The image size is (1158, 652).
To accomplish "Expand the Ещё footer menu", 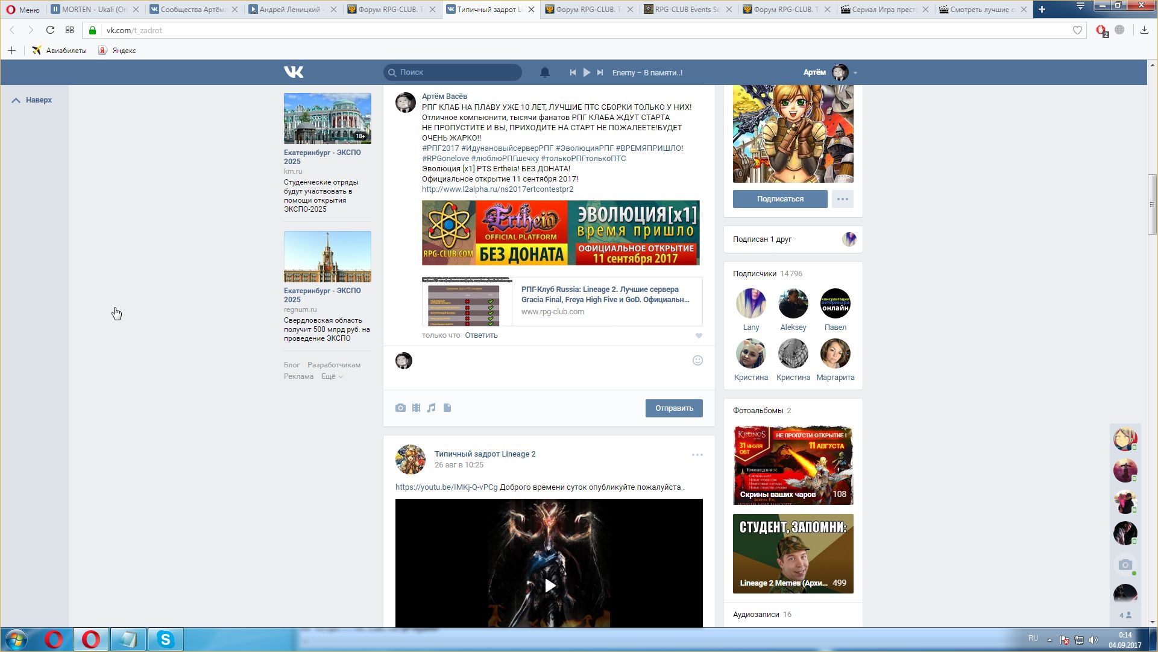I will tap(332, 376).
